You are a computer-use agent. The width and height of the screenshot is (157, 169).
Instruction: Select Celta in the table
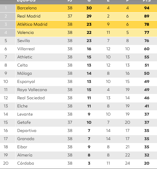22,65
